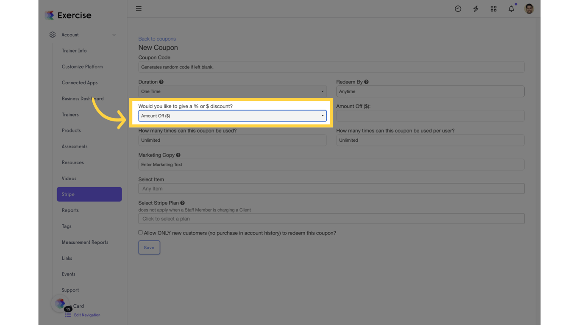Open the 'Amount Off ($)' discount dropdown

232,116
